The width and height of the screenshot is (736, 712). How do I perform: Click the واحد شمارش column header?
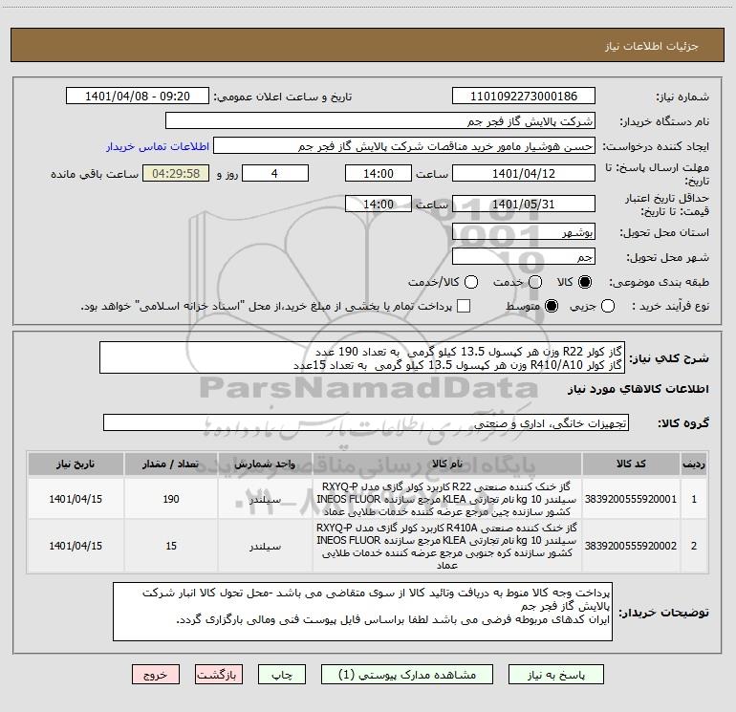(265, 464)
